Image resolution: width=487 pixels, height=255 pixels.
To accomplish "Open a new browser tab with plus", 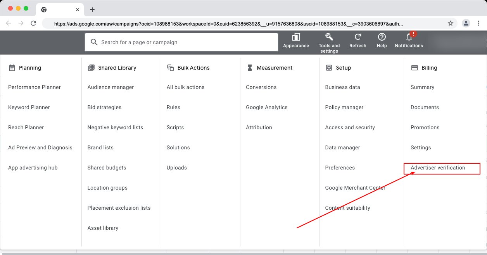I will 92,10.
